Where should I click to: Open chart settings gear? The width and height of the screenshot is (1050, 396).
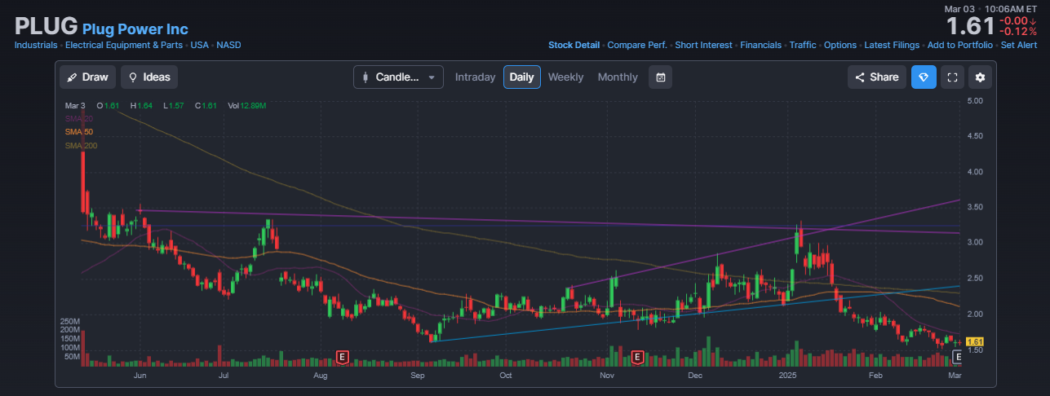click(x=981, y=77)
